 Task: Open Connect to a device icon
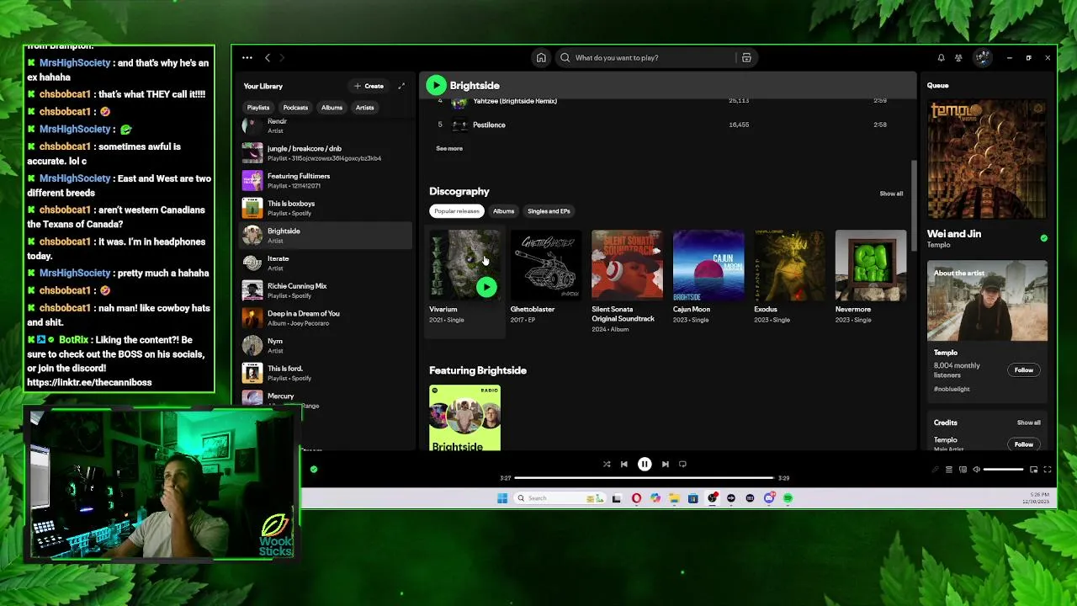[x=963, y=470]
